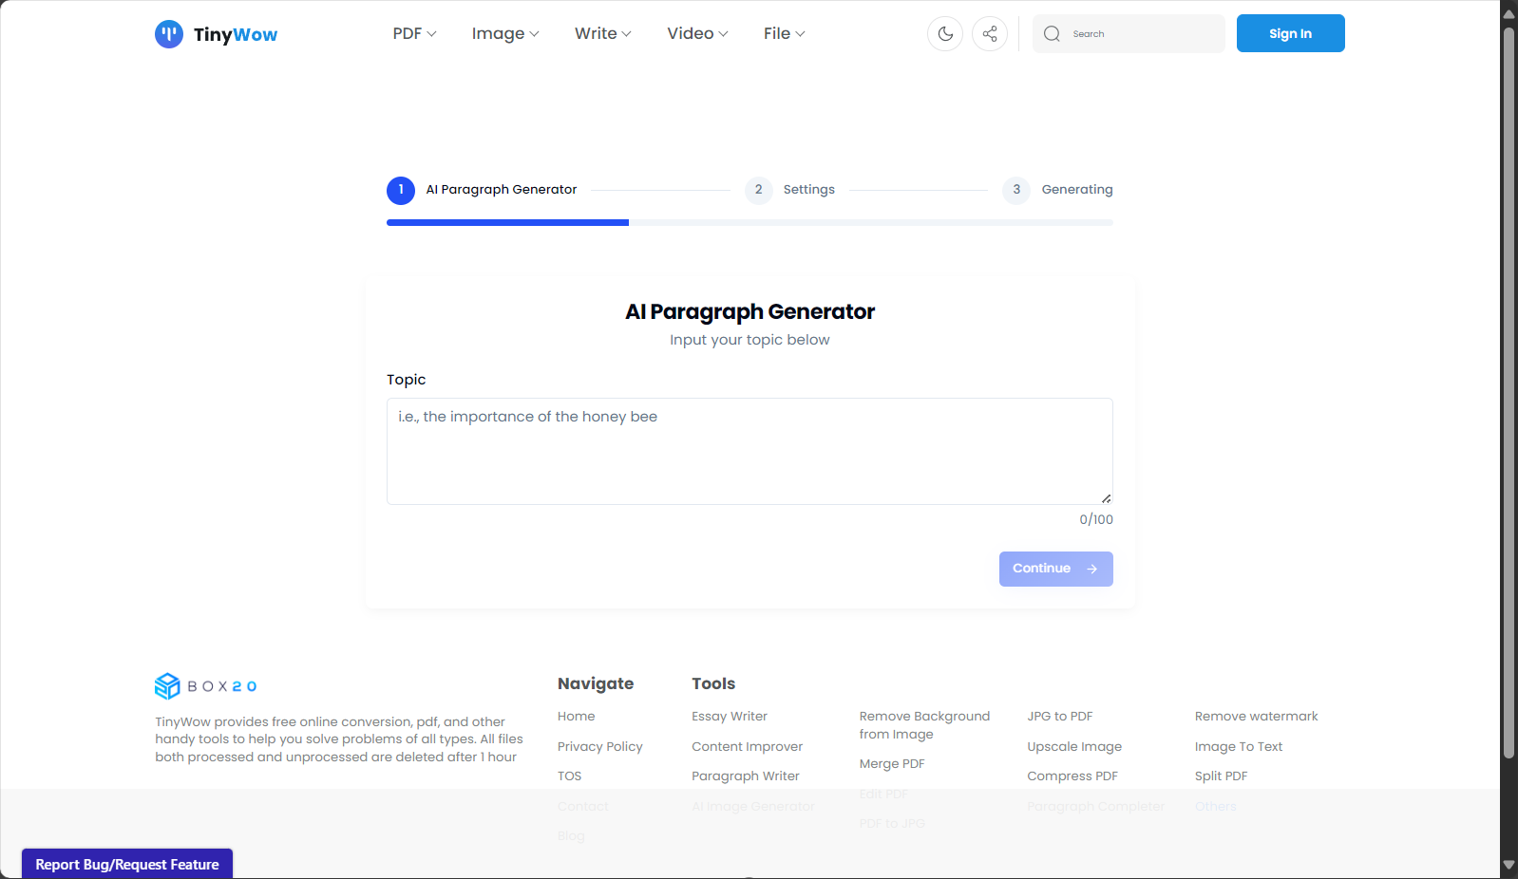
Task: Click the textarea resize handle
Action: pos(1106,498)
